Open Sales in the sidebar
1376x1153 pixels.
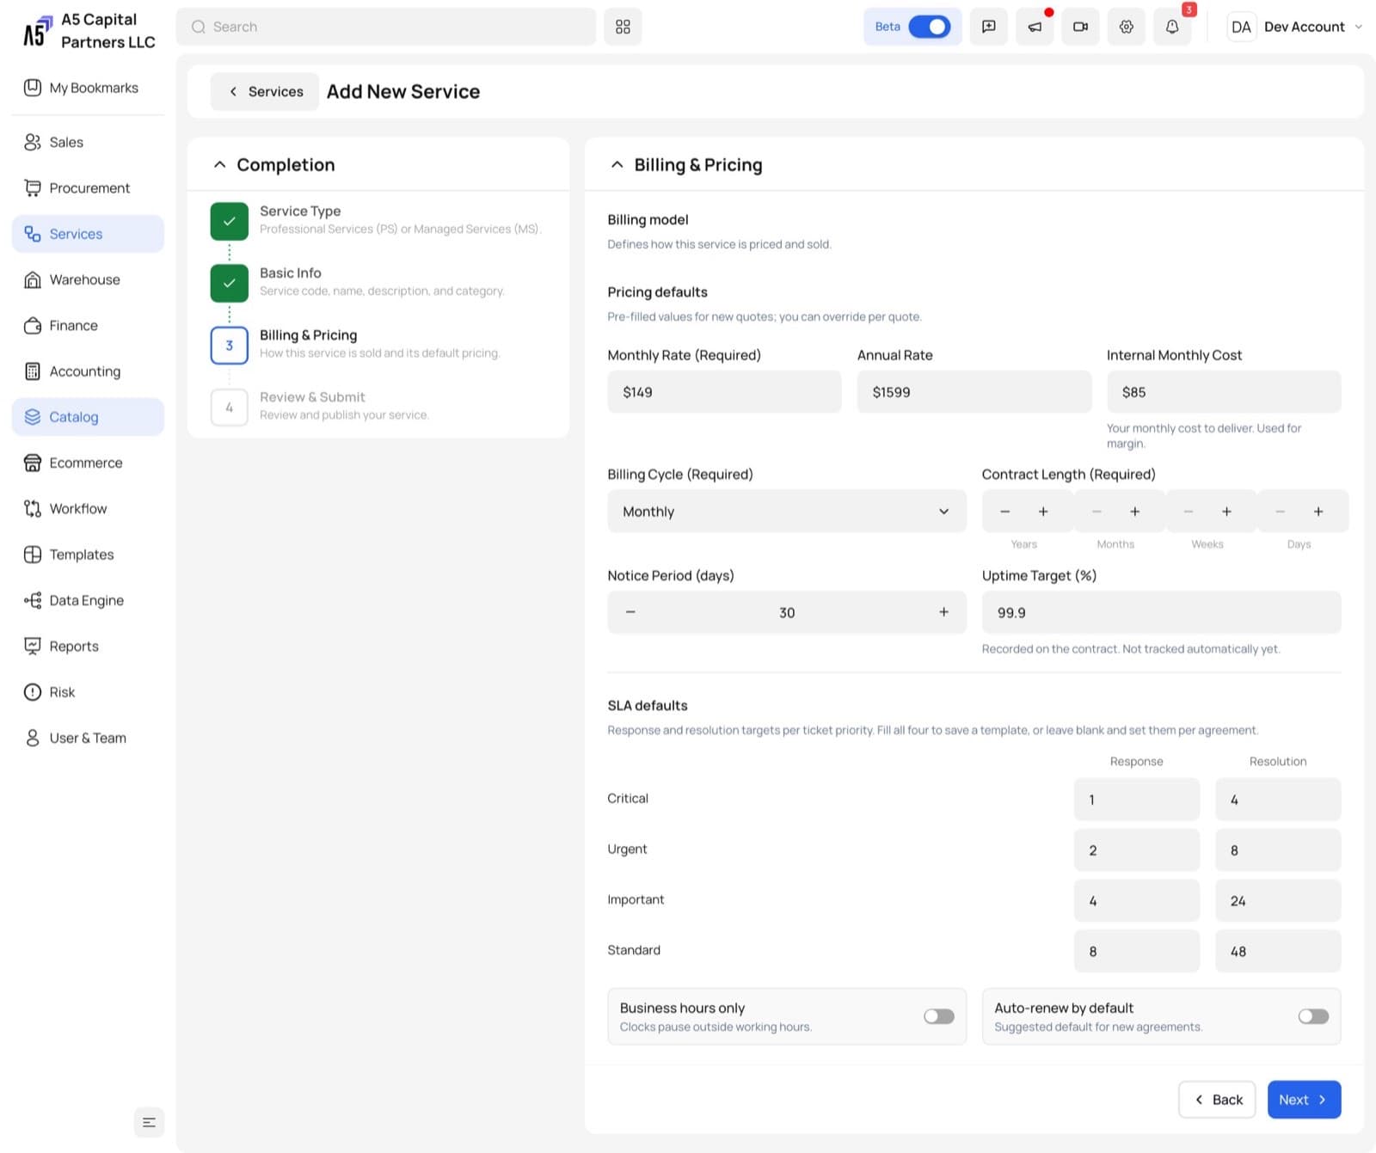(x=88, y=142)
